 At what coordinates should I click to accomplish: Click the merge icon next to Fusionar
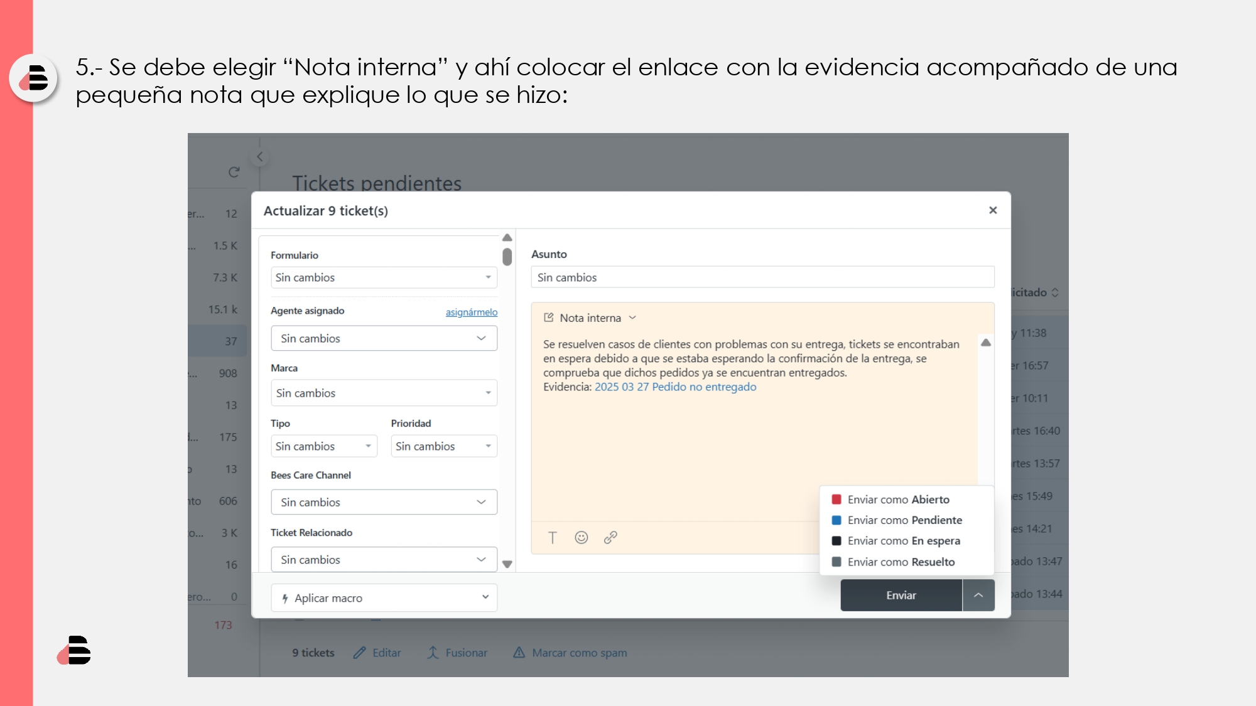click(433, 653)
